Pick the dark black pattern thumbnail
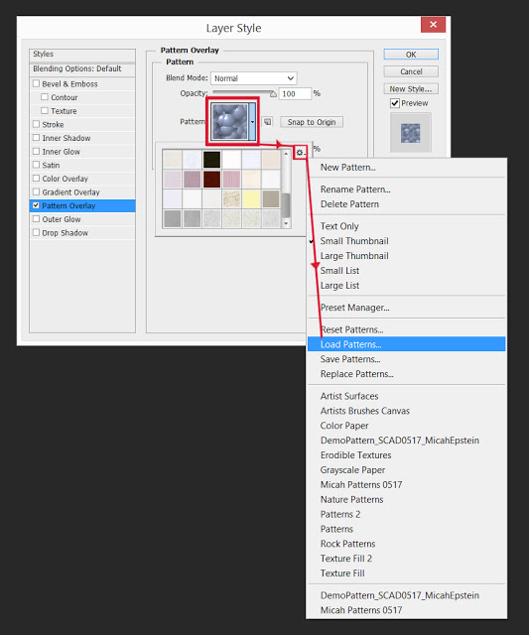529x635 pixels. pos(211,159)
